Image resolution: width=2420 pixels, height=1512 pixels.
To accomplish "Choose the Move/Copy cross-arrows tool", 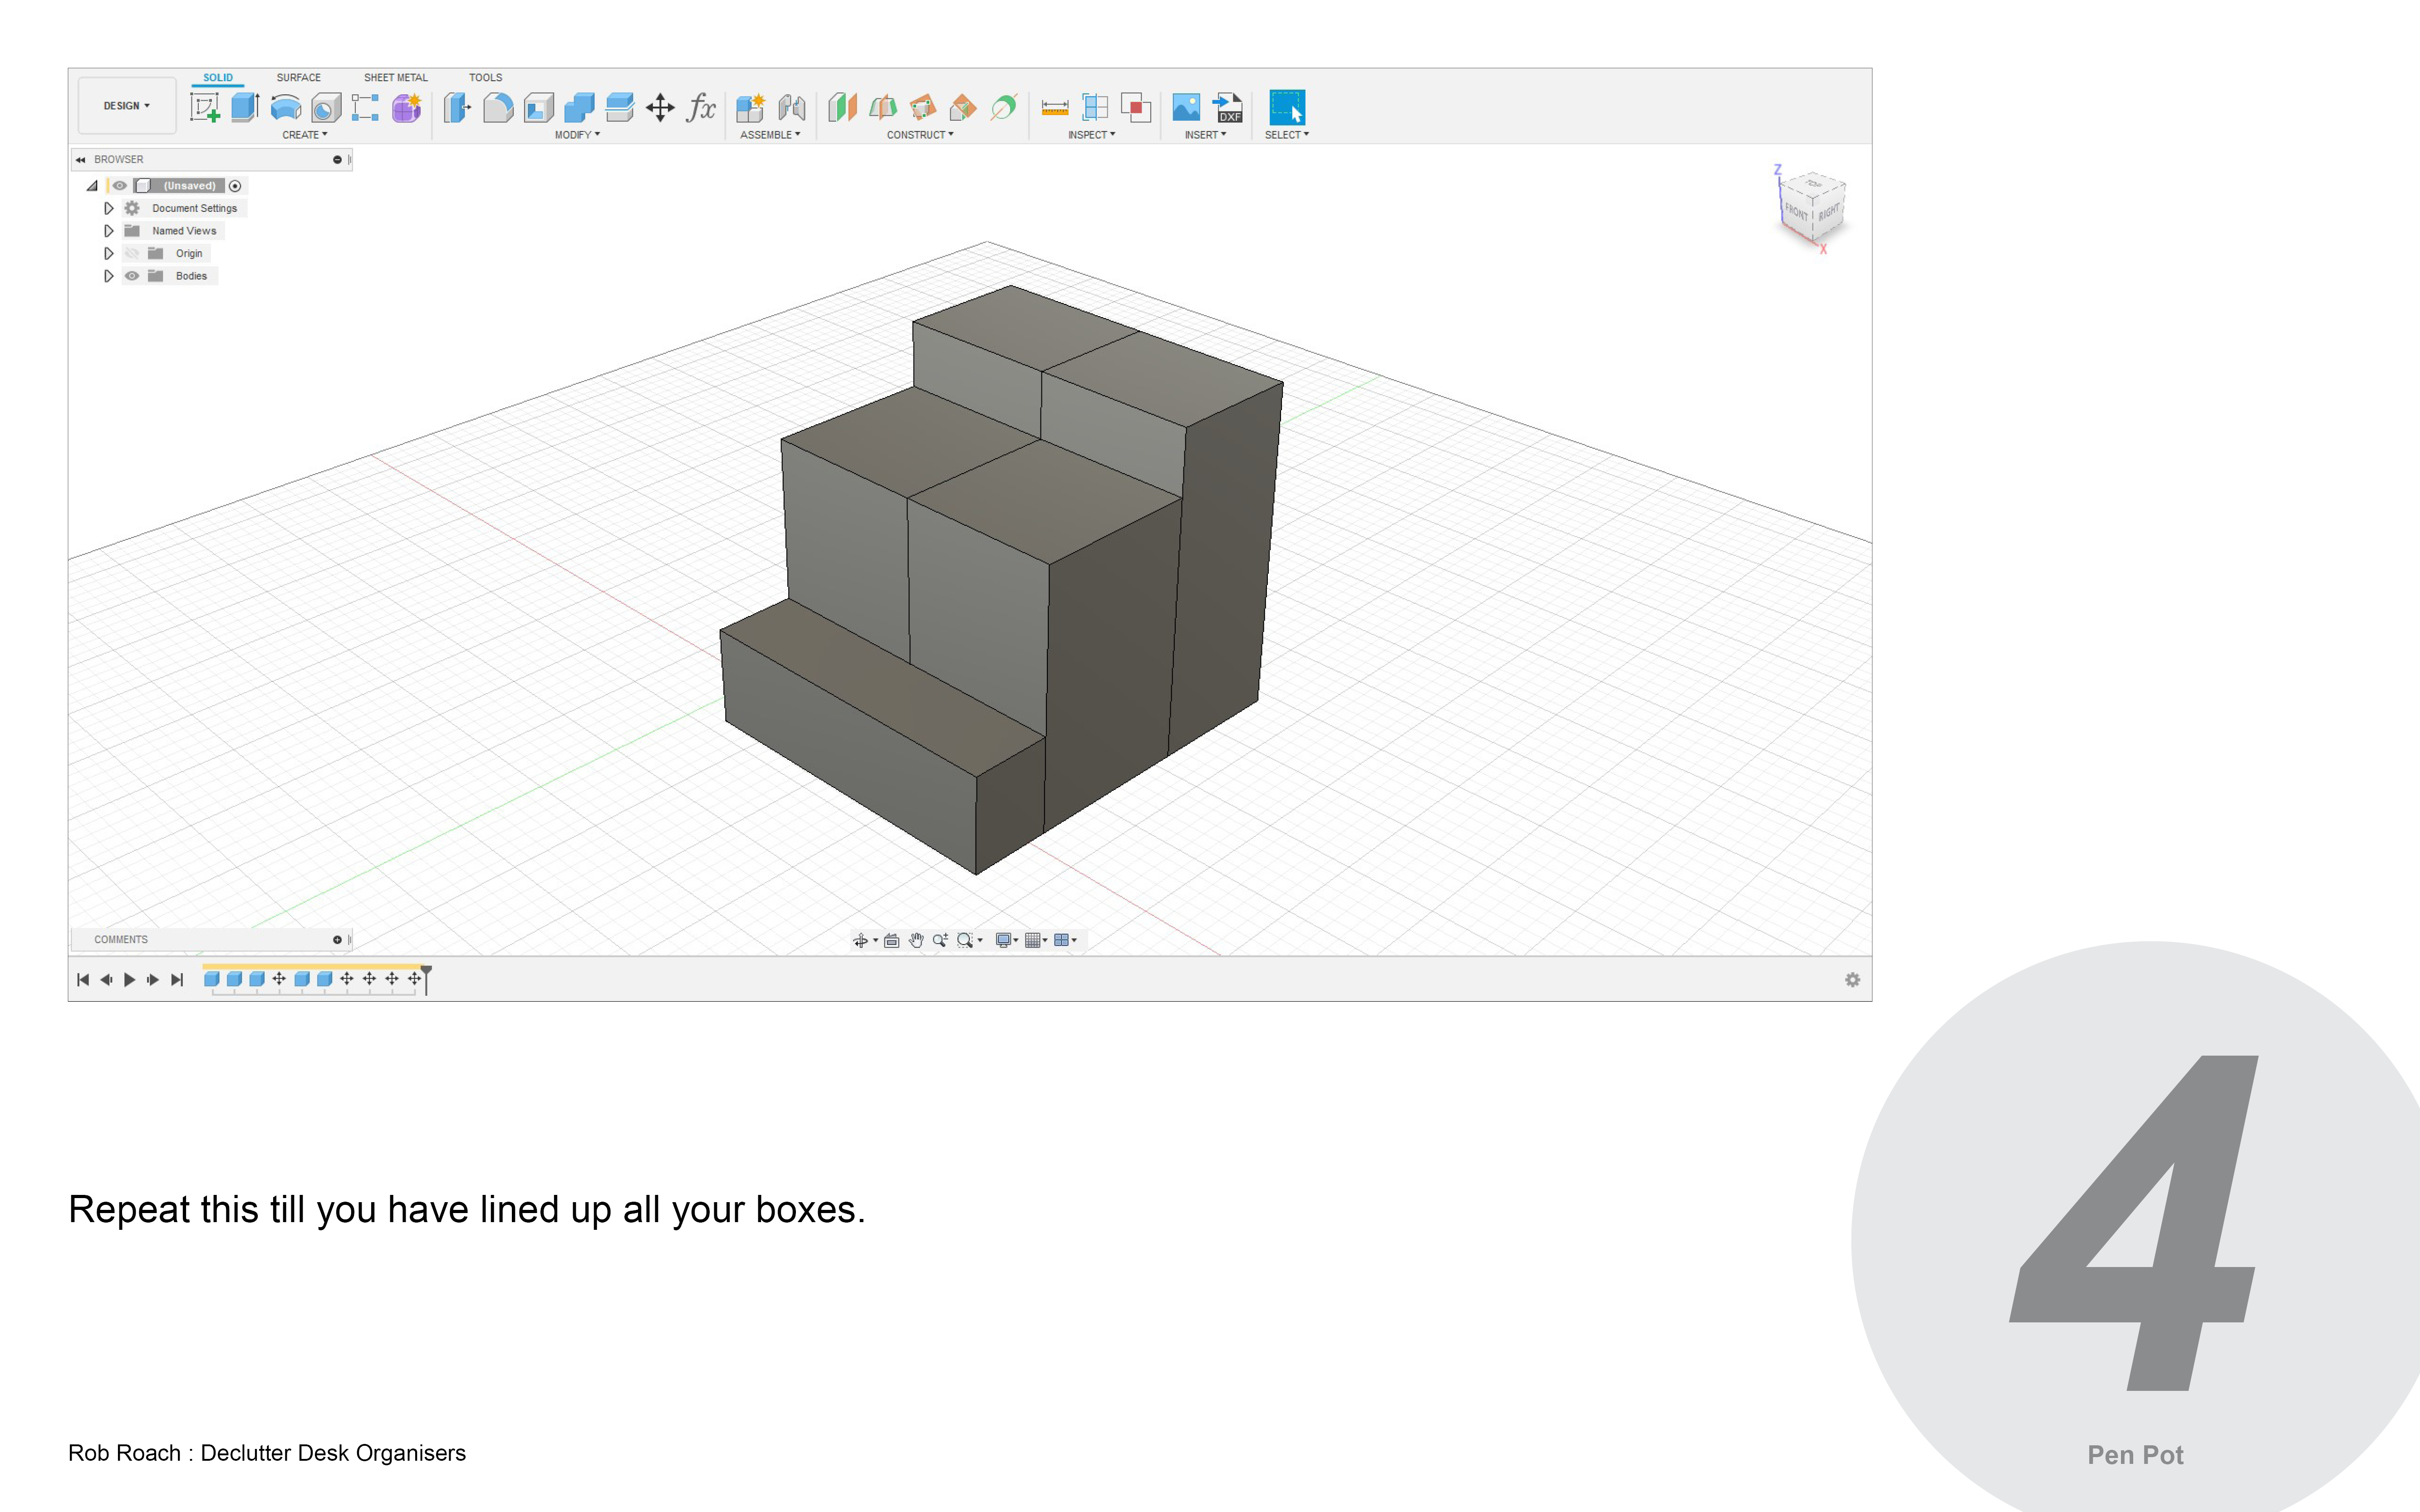I will 660,107.
